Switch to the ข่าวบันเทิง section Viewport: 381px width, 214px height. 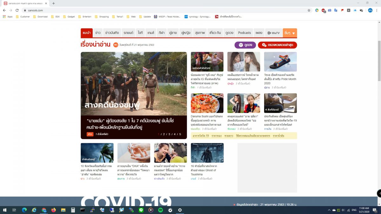(111, 32)
